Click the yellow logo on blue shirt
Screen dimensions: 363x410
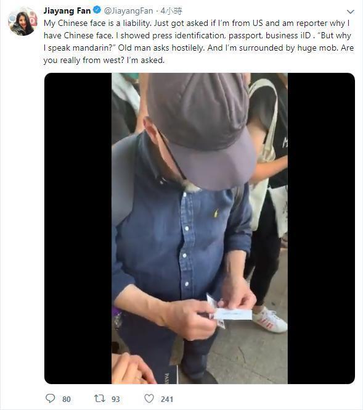click(216, 213)
